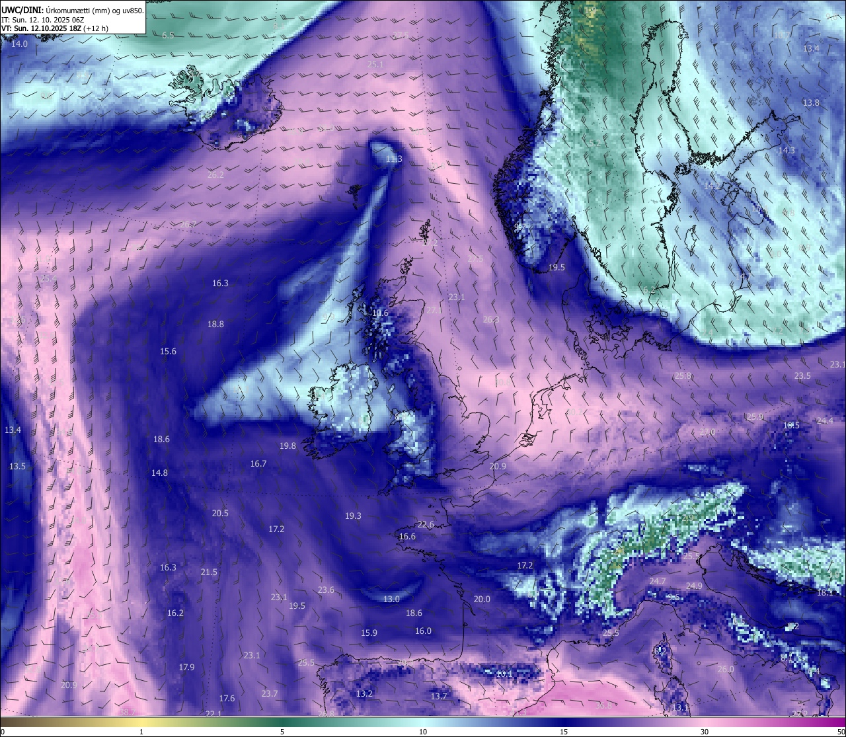Viewport: 846px width, 737px height.
Task: Click the 16.7 value on the map
Action: (x=258, y=463)
